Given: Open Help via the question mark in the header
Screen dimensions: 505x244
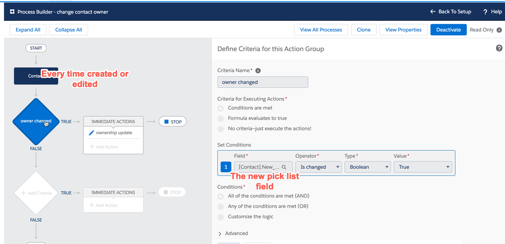Looking at the screenshot, I should (x=485, y=11).
